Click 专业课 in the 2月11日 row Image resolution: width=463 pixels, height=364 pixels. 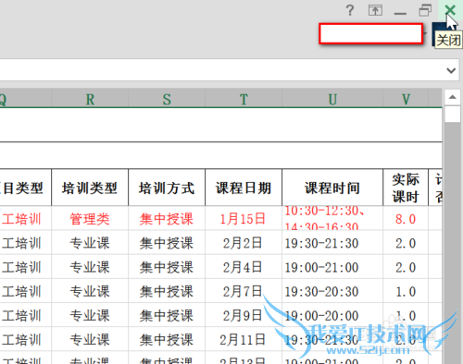(90, 339)
